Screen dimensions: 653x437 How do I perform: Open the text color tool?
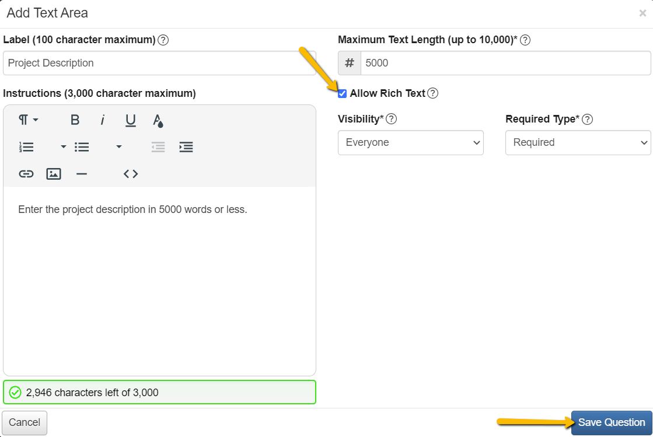(x=158, y=120)
